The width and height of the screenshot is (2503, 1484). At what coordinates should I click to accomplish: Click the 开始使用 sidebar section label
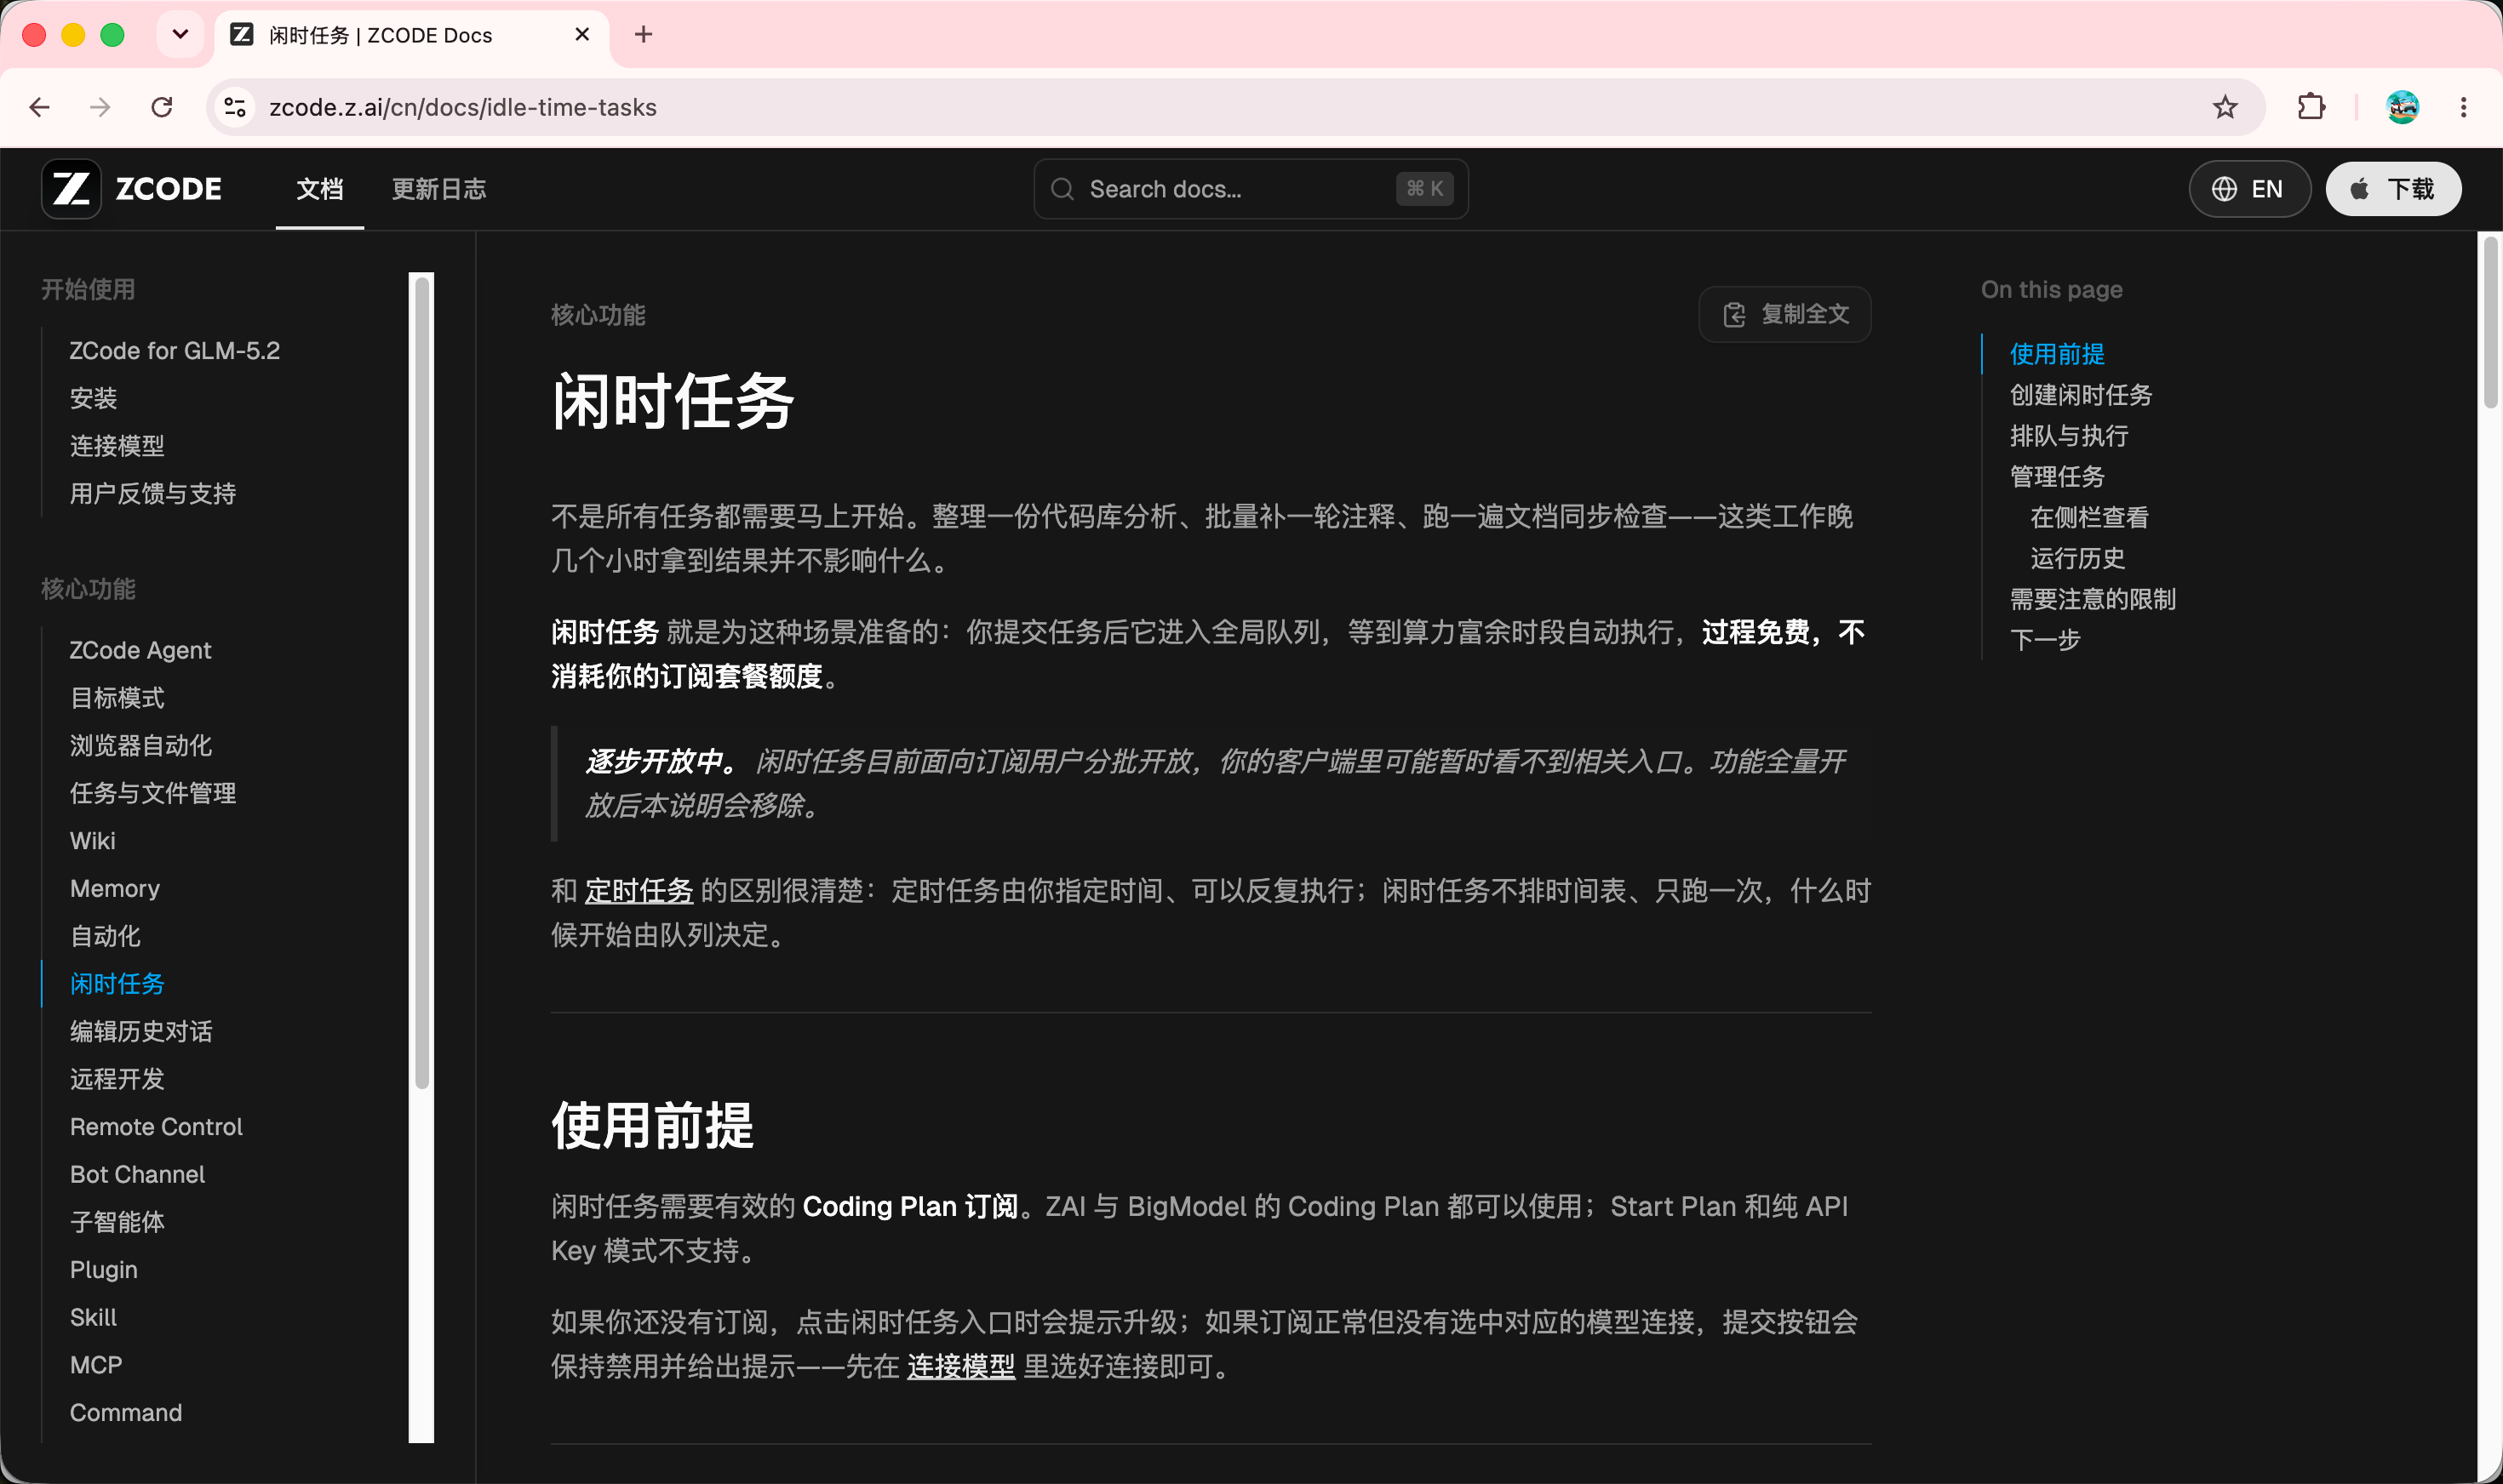coord(88,290)
